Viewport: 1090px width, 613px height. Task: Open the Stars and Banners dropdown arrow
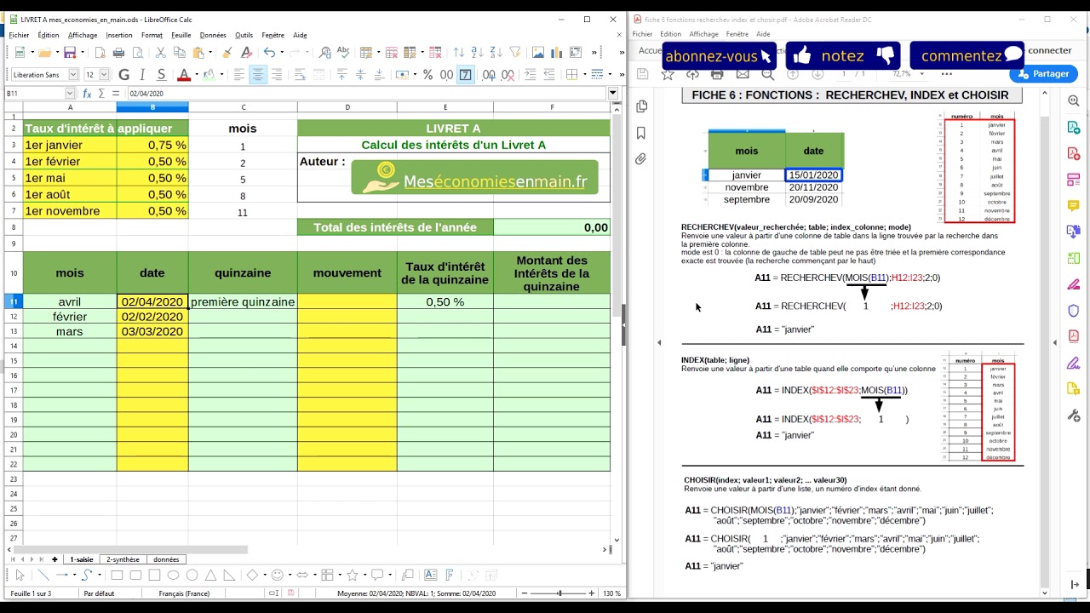(365, 575)
